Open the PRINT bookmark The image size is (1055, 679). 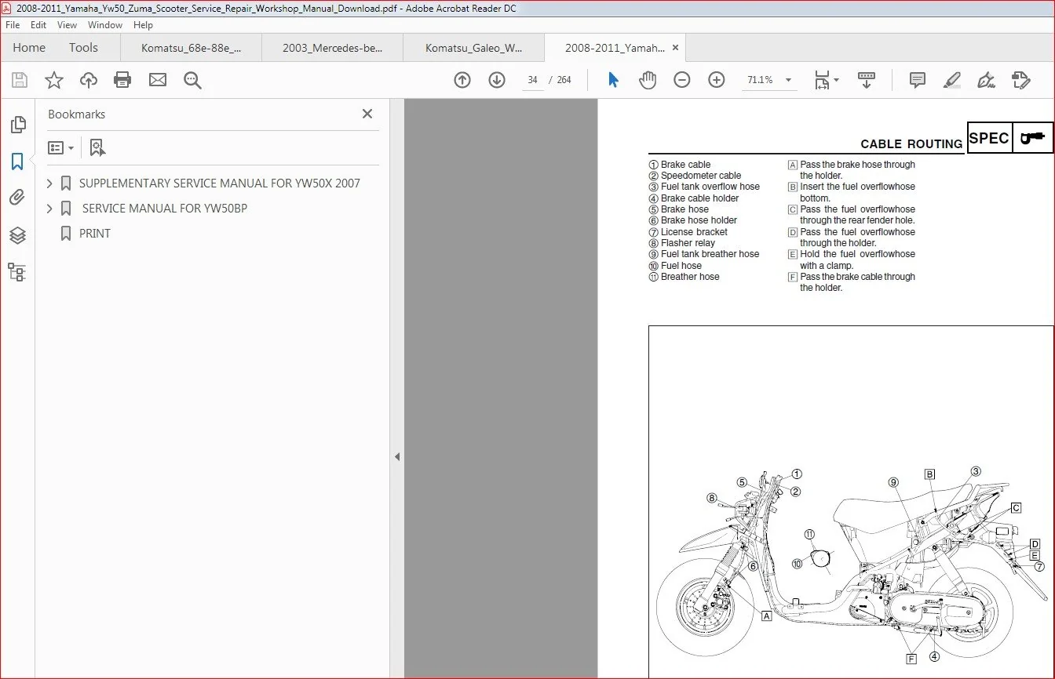[x=95, y=234]
